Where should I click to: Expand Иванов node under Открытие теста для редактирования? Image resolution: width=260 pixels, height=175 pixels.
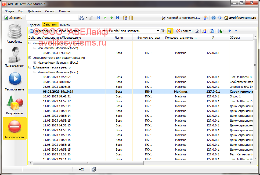coord(35,63)
